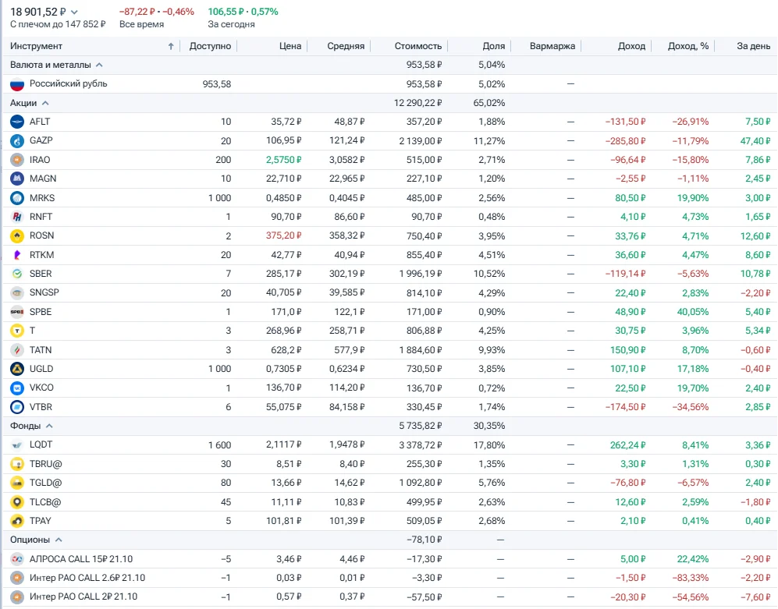This screenshot has width=778, height=609.
Task: Click the LQDT fund logo icon
Action: tap(17, 444)
